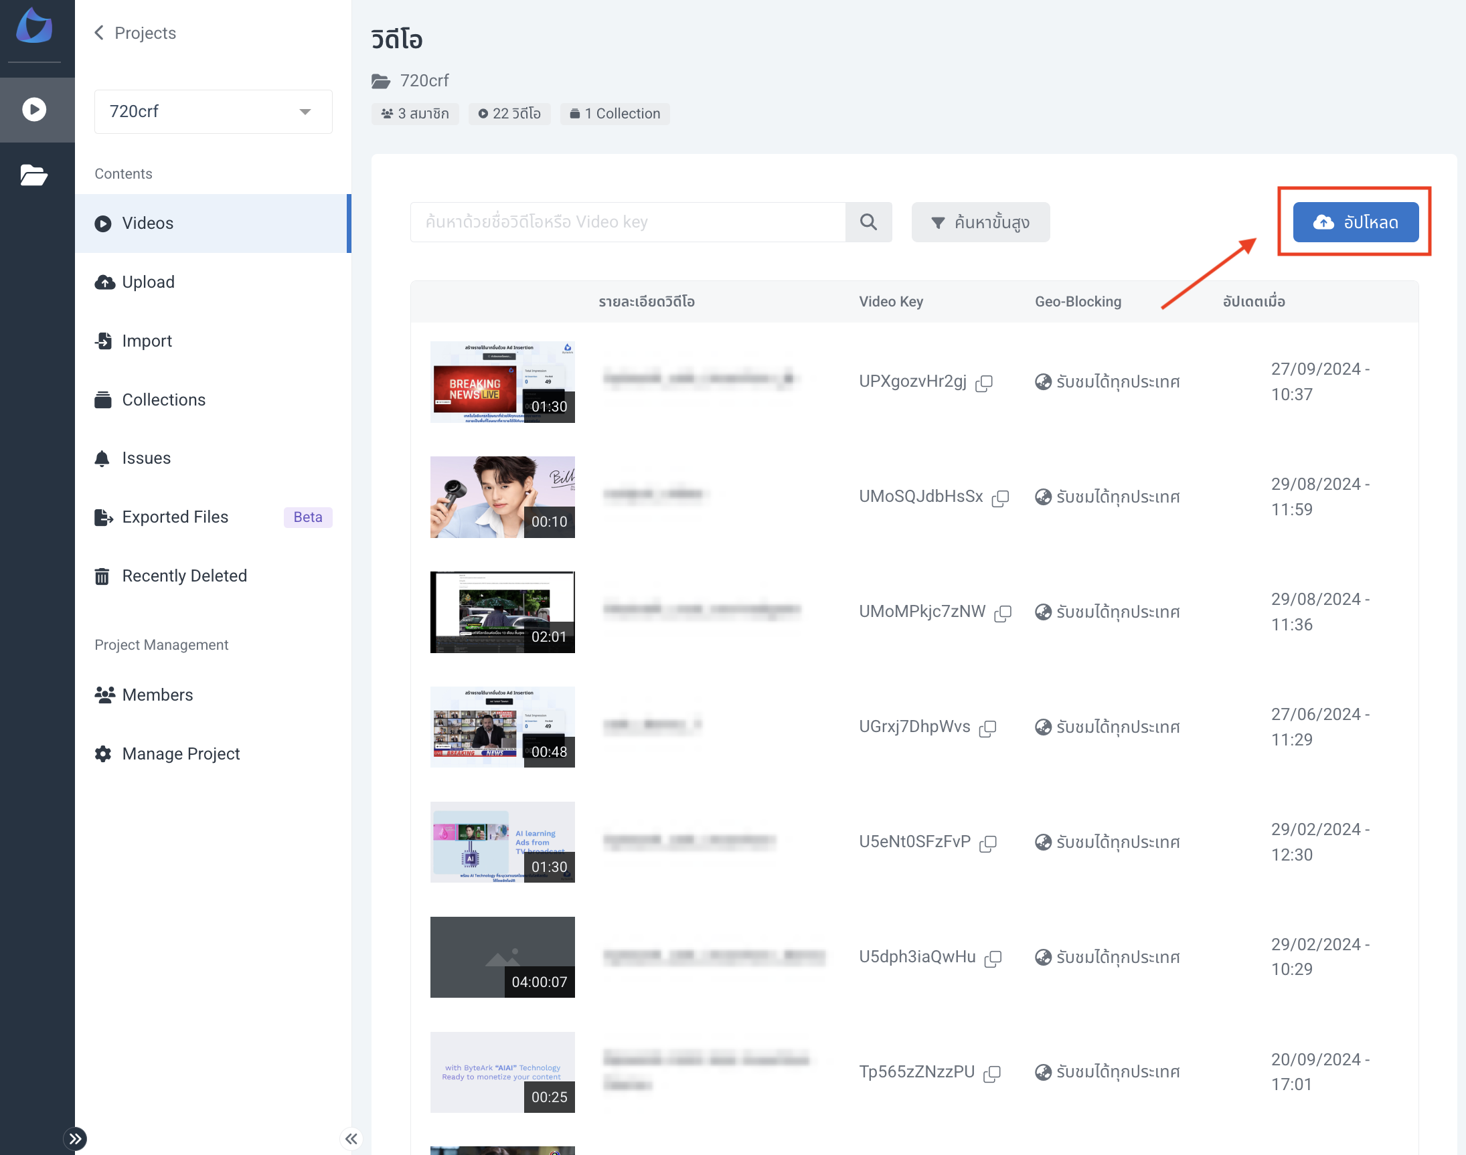
Task: Click the ByteArk logo icon
Action: [35, 25]
